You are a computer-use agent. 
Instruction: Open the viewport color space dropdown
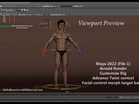(x=58, y=15)
